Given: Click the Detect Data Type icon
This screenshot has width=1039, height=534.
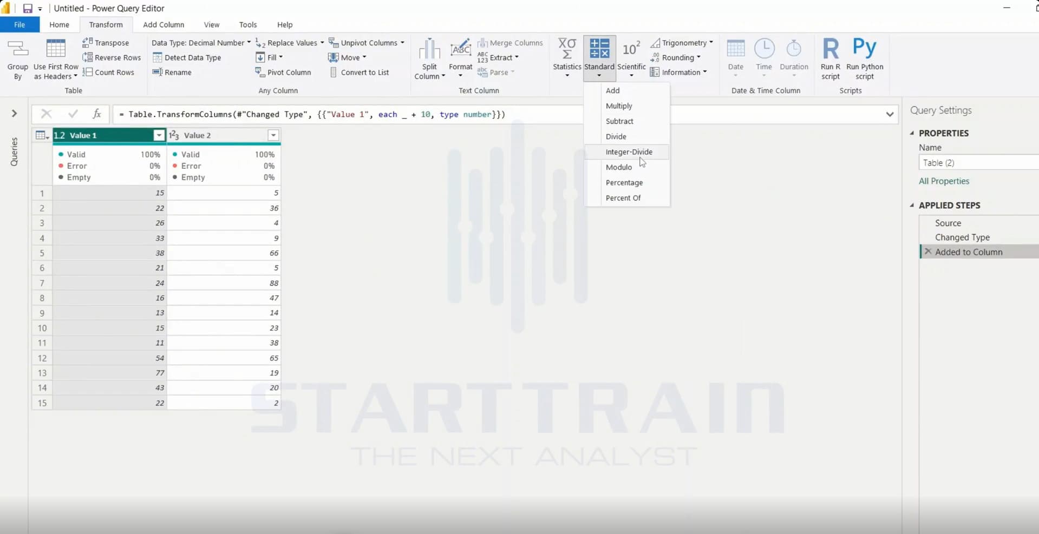Looking at the screenshot, I should (x=158, y=57).
